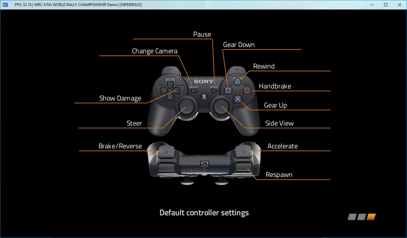Minimize the RPCS3 game window
Image resolution: width=407 pixels, height=238 pixels.
tap(371, 5)
